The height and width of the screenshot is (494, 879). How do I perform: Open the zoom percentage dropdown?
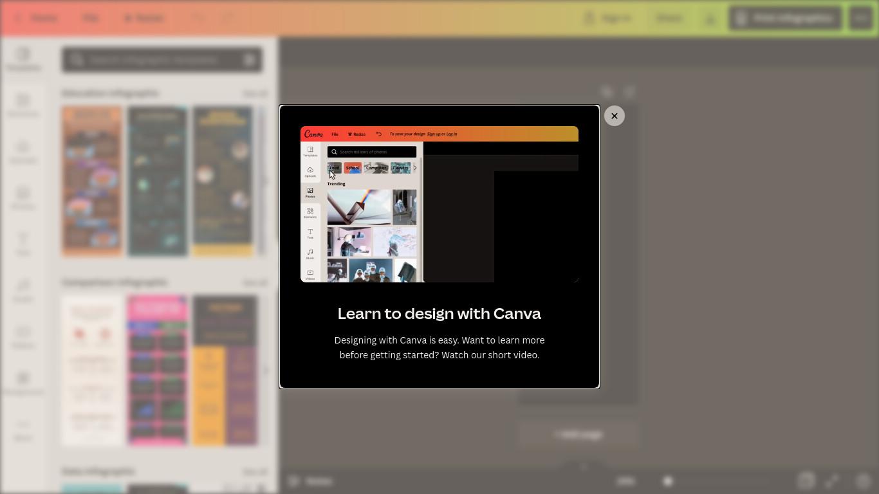tap(625, 481)
